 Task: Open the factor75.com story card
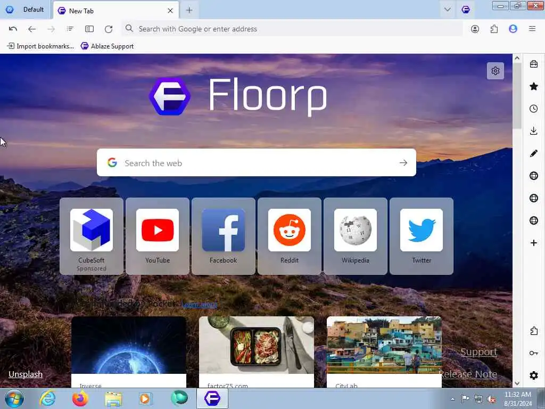click(257, 352)
